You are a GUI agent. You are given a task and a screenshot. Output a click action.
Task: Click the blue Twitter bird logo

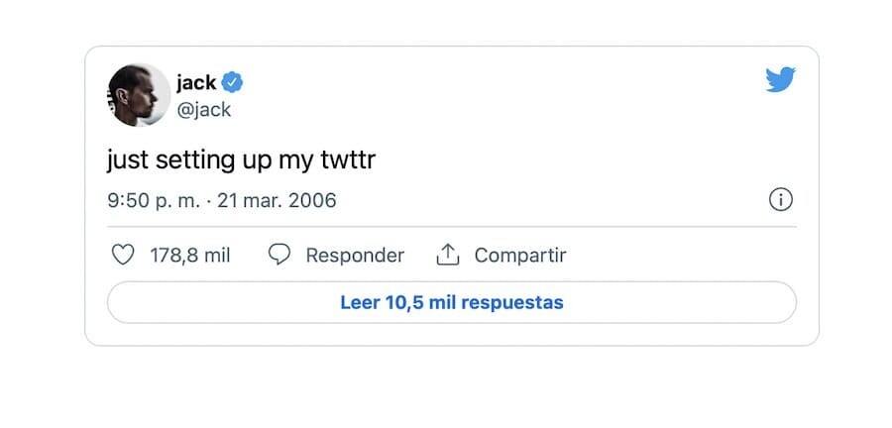click(x=781, y=79)
